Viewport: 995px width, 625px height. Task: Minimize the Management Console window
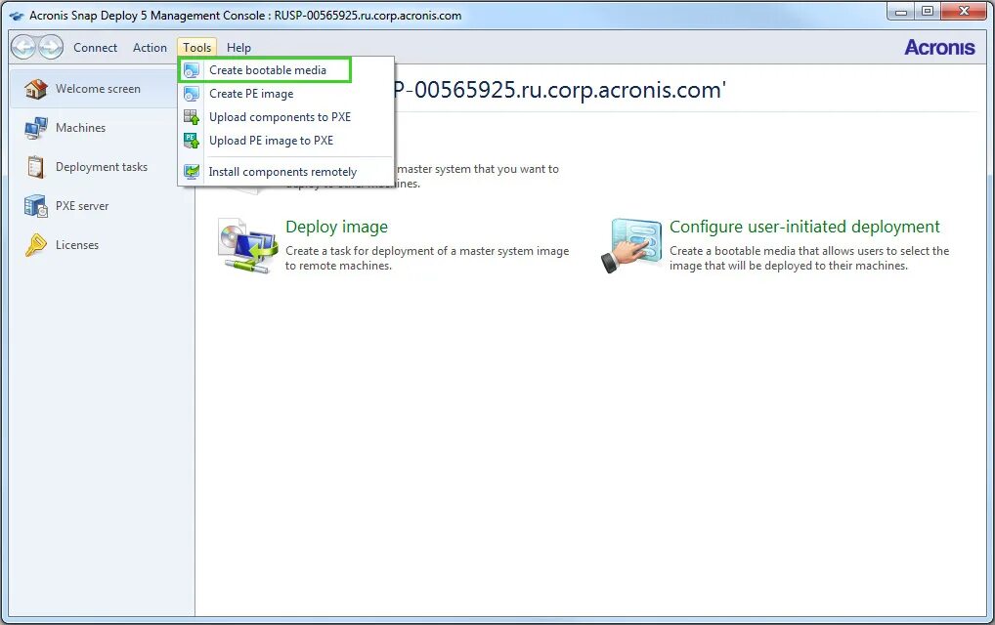coord(901,12)
